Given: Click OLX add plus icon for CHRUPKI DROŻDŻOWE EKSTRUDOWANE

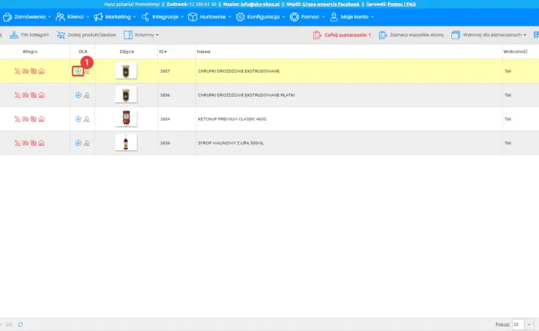Looking at the screenshot, I should pos(78,71).
